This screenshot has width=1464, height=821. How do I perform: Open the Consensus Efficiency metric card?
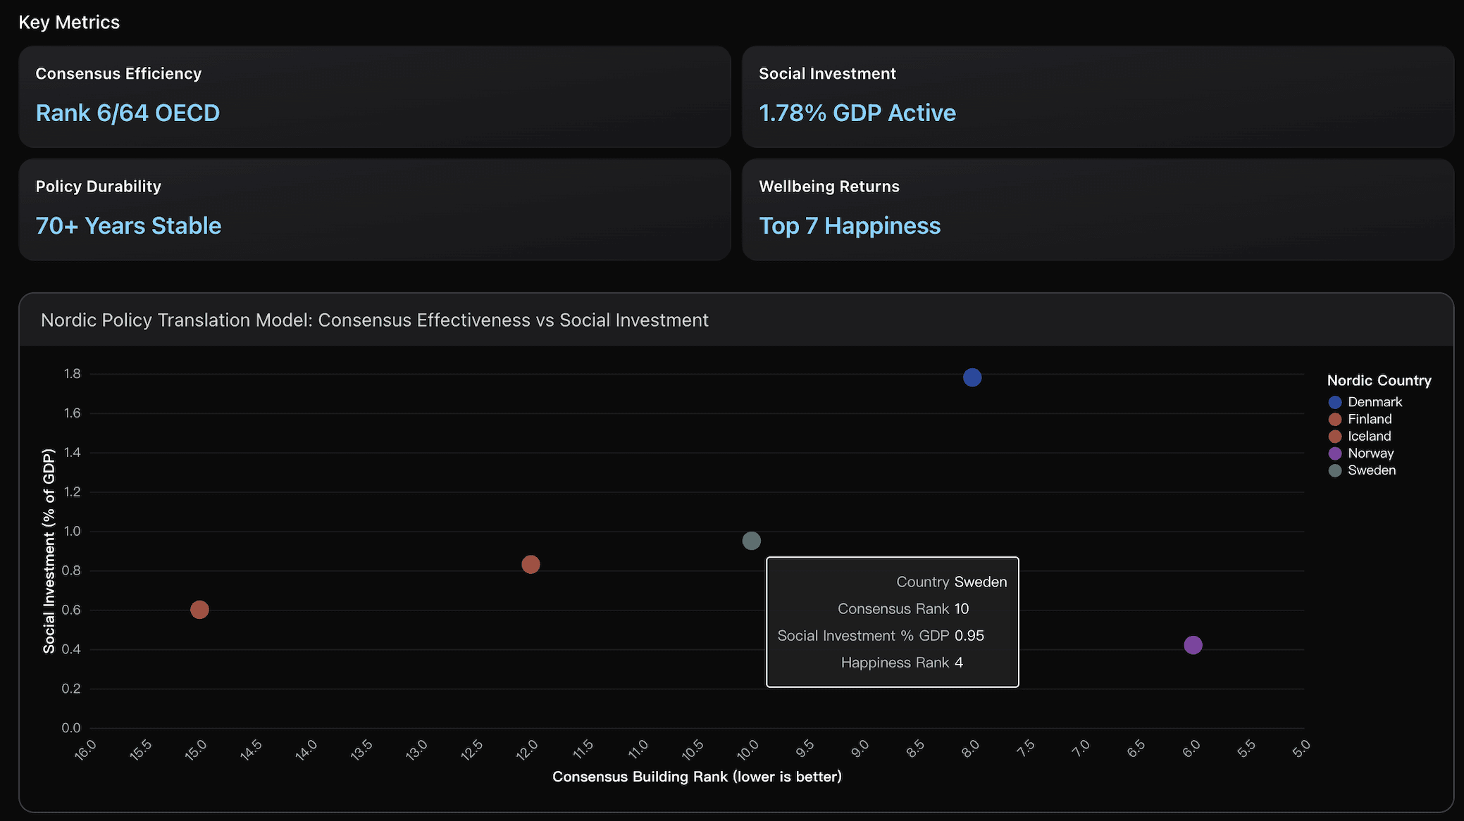coord(374,96)
